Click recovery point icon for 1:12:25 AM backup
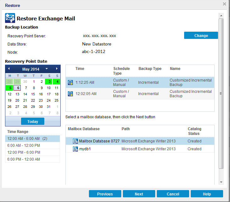Screen dimensions: 230x202 click(70, 82)
